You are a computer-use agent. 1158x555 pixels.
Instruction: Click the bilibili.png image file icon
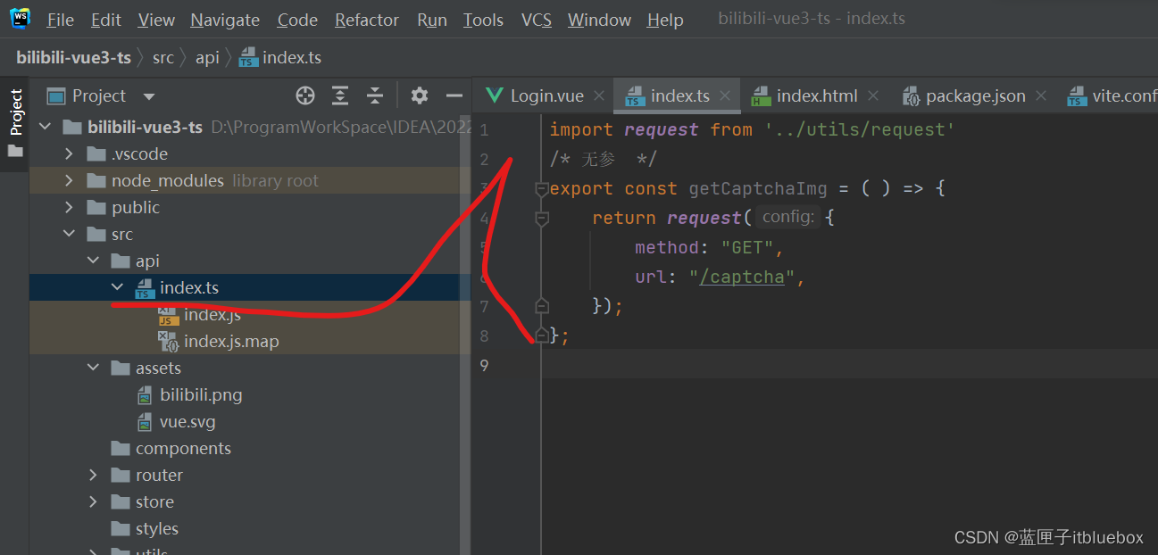(x=145, y=395)
